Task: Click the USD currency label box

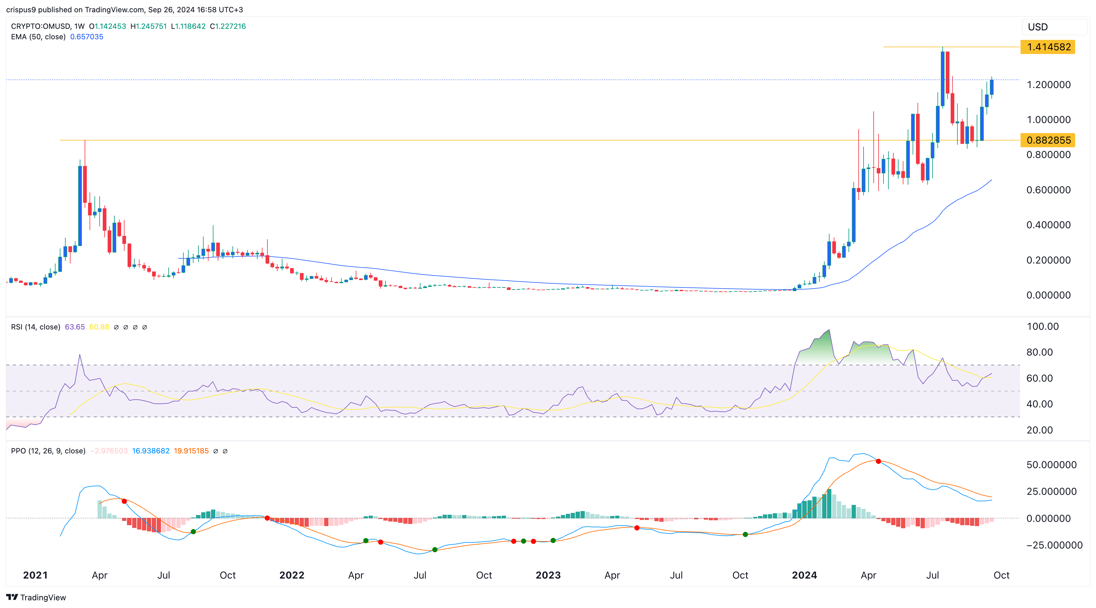Action: pos(1054,27)
